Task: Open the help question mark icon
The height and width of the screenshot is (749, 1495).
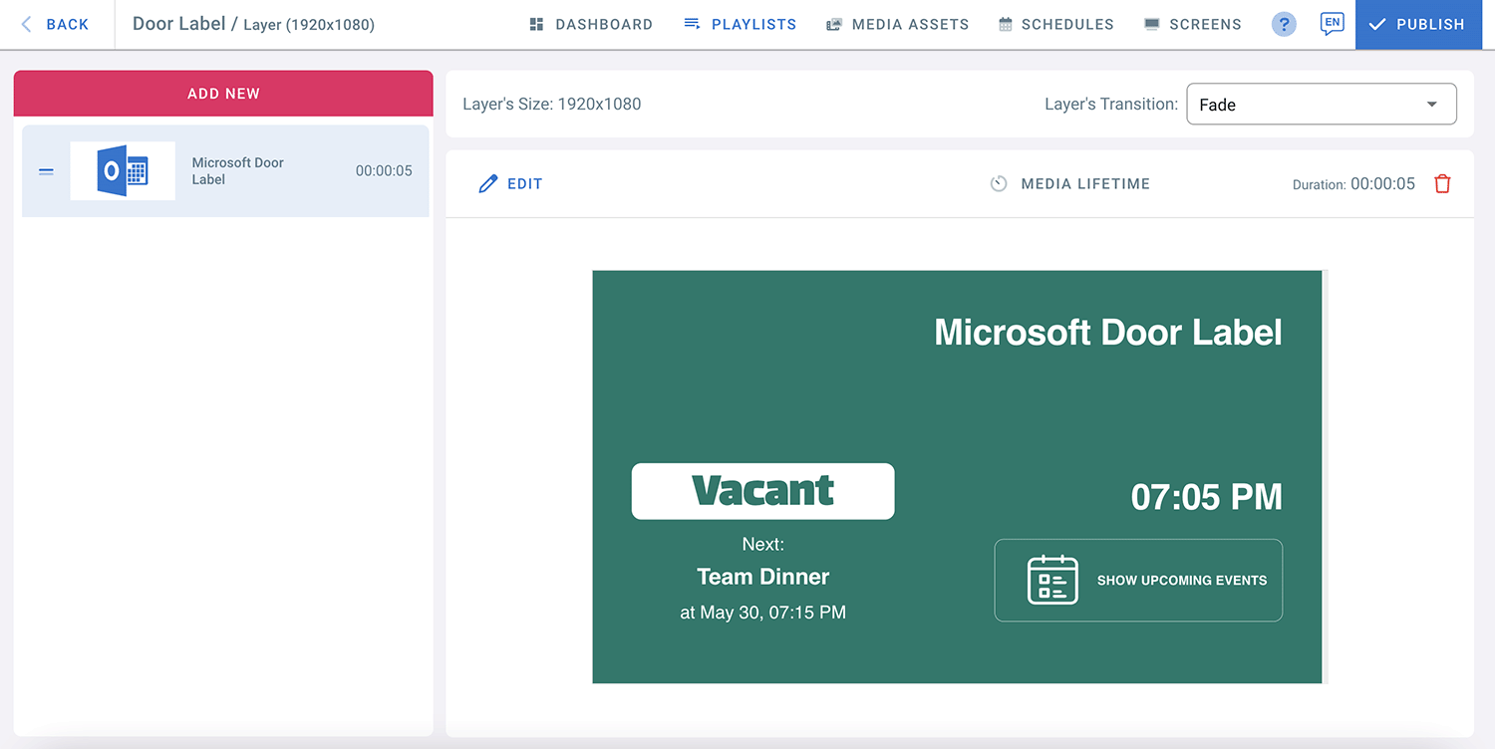Action: coord(1284,25)
